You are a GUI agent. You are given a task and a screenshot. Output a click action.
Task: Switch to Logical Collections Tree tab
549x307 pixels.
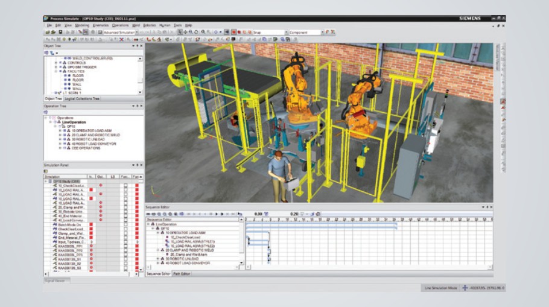(82, 98)
